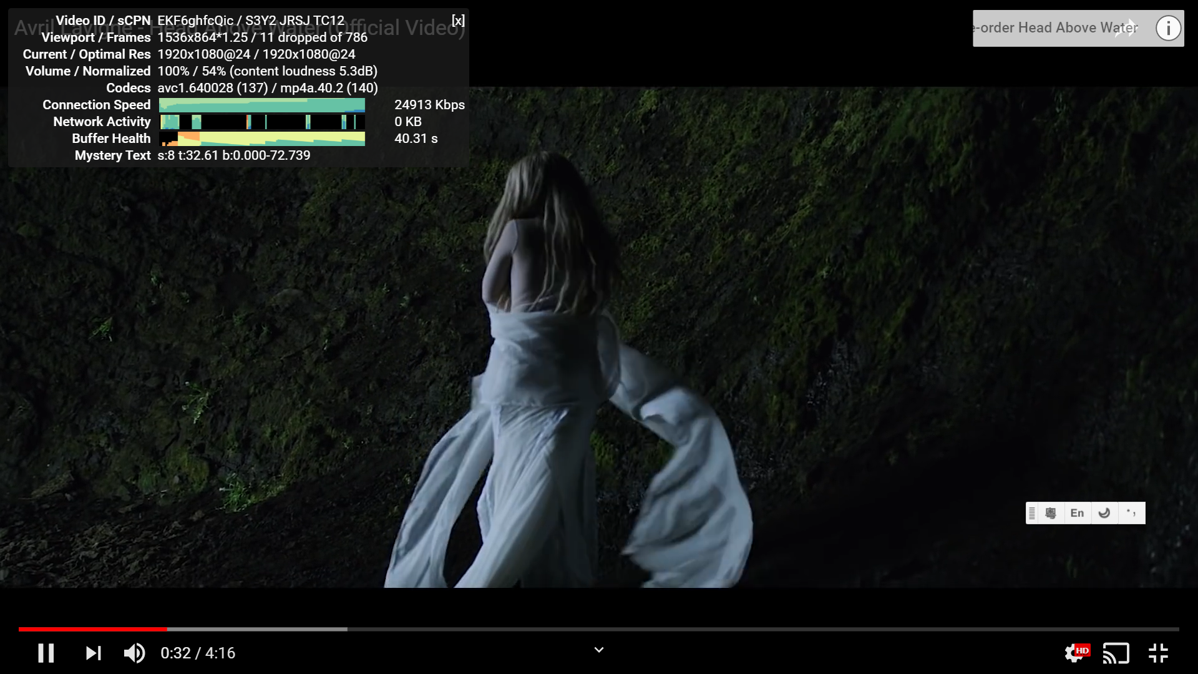This screenshot has width=1198, height=674.
Task: Select the Mystery Text value s:8 t:32.61
Action: [188, 155]
